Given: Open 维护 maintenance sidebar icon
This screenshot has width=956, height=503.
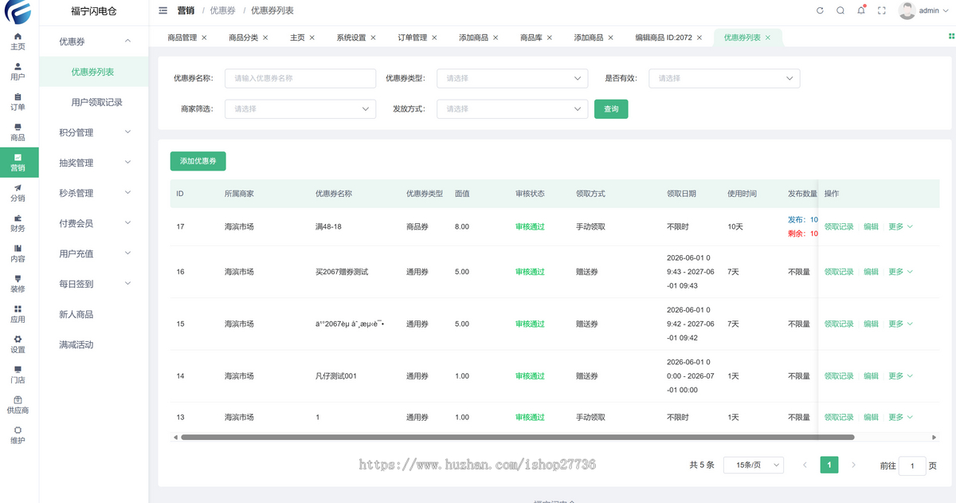Looking at the screenshot, I should point(18,435).
